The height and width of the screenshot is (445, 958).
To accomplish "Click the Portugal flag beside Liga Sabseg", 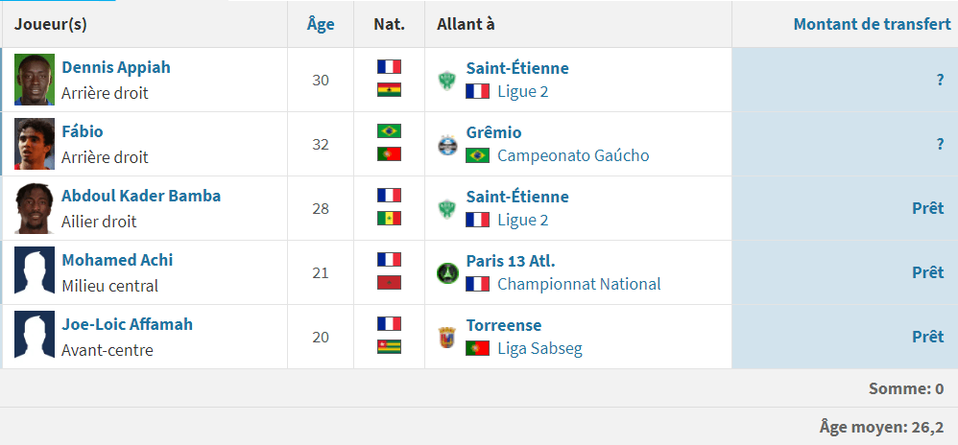I will click(x=477, y=348).
